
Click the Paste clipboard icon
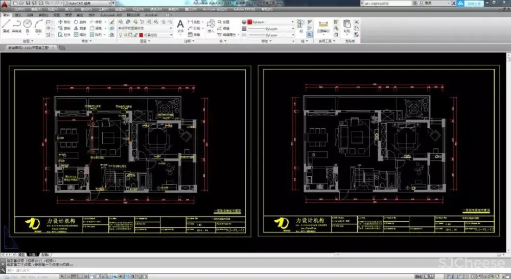tap(347, 24)
